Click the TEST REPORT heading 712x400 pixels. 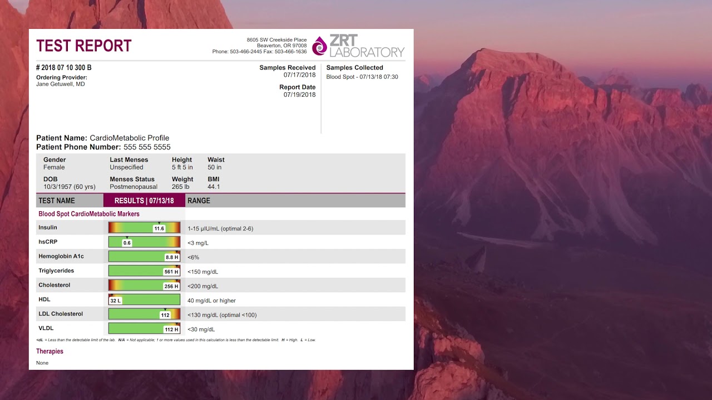(x=84, y=46)
